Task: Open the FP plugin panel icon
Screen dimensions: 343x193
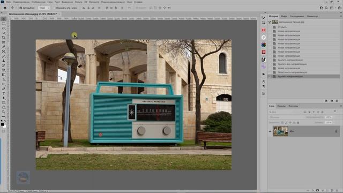Action: tap(264, 30)
